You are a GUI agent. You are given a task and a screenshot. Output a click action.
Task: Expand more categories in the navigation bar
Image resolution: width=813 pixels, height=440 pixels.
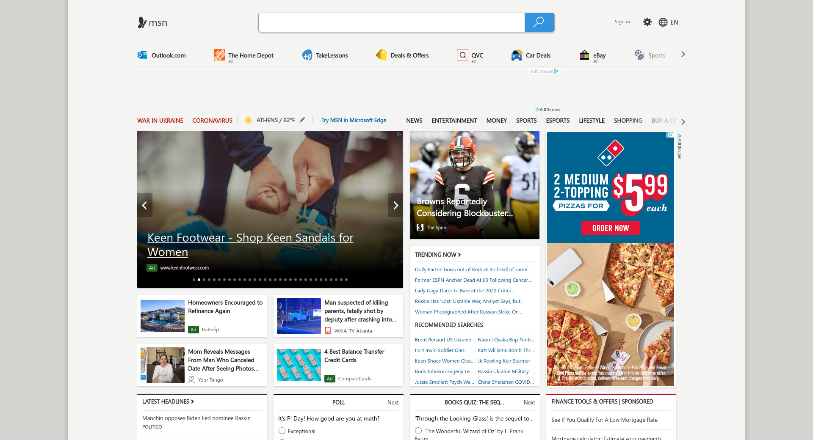[683, 122]
